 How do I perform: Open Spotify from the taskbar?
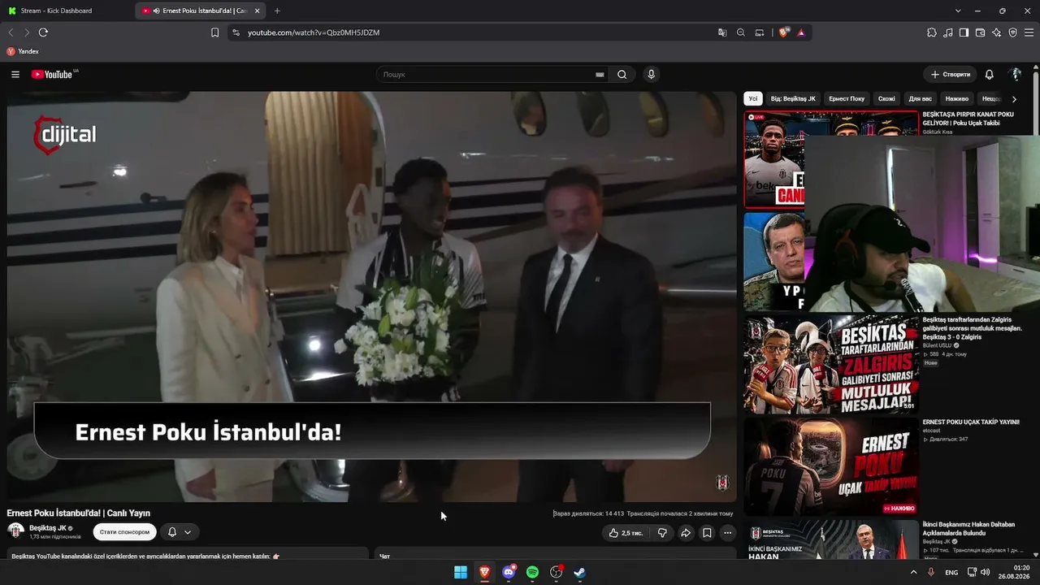pyautogui.click(x=532, y=572)
